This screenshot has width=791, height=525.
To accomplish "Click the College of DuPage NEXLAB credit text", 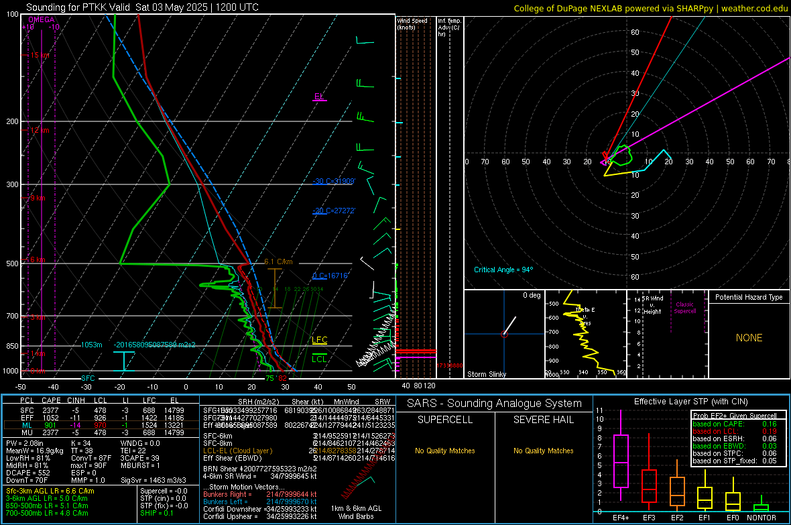I will click(651, 9).
